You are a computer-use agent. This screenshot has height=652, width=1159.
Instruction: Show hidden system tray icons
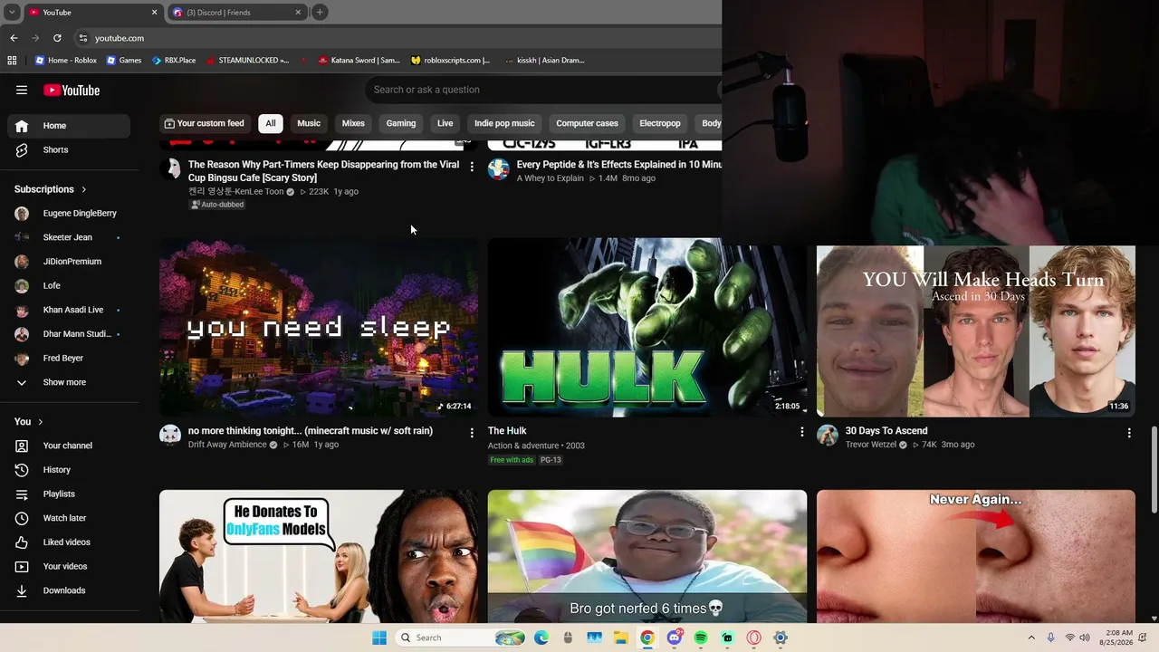(x=1031, y=638)
